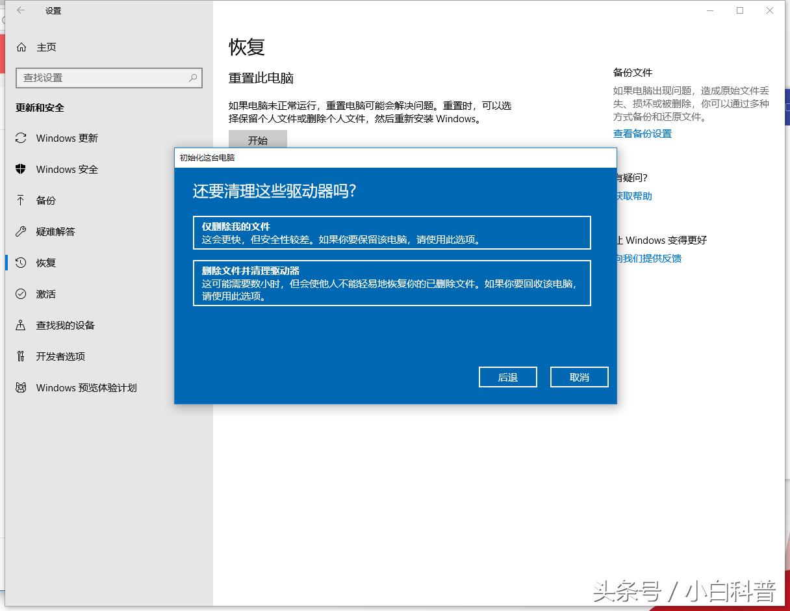Navigate to 激活 in the sidebar

pyautogui.click(x=45, y=294)
